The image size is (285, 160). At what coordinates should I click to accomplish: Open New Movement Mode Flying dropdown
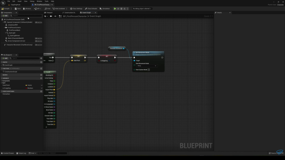pos(146,66)
